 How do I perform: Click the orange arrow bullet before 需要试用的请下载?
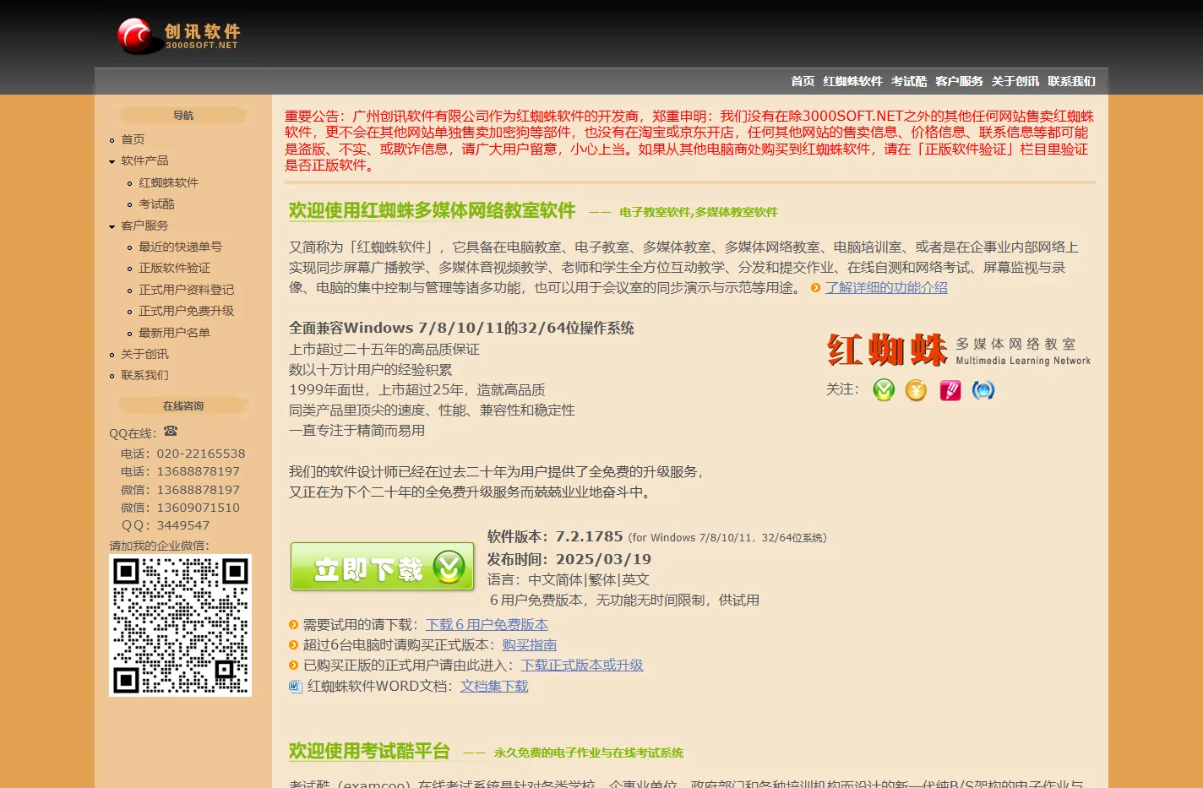[294, 625]
